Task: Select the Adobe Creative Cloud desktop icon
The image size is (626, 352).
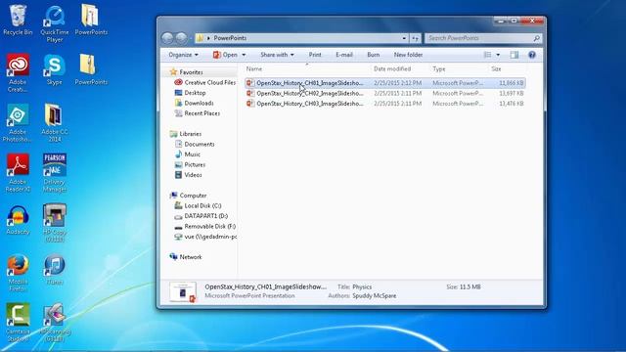Action: coord(18,72)
